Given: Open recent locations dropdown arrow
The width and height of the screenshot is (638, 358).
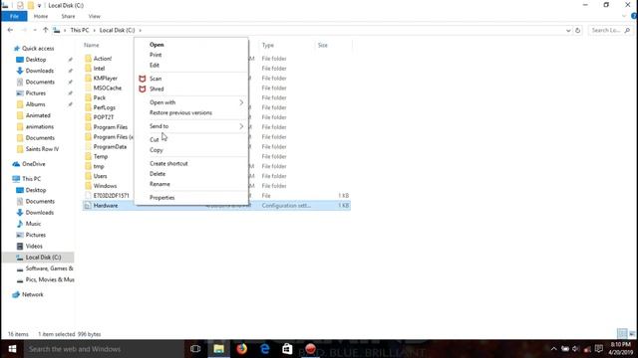Looking at the screenshot, I should click(x=35, y=31).
